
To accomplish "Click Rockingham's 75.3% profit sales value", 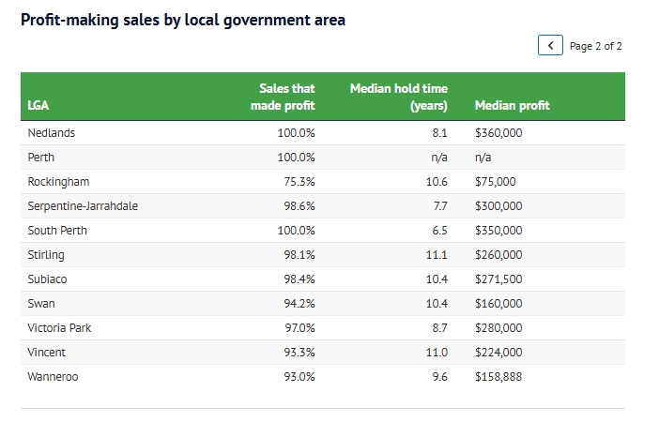I will click(x=296, y=182).
